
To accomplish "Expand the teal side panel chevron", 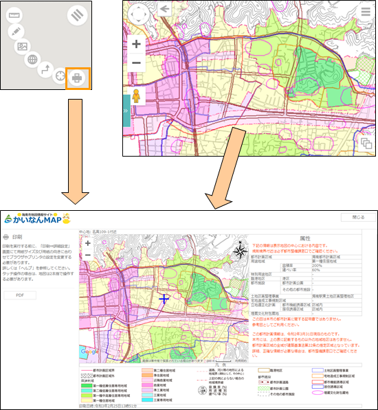I will [126, 111].
